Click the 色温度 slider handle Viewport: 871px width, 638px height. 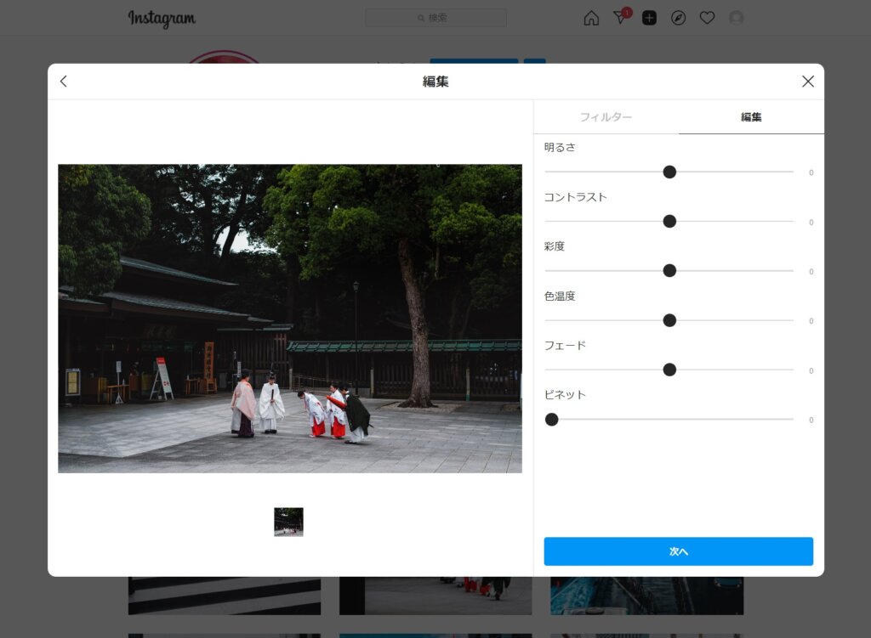coord(669,320)
